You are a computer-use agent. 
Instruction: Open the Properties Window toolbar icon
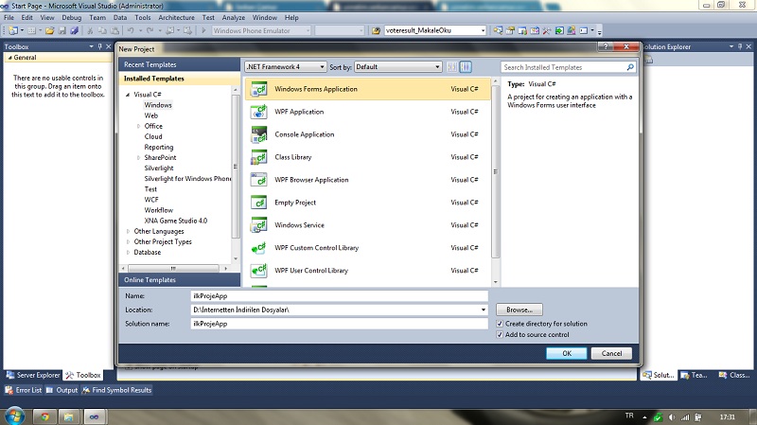(x=510, y=30)
